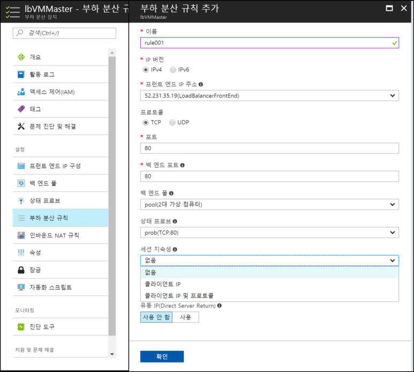Image resolution: width=414 pixels, height=372 pixels.
Task: Click the 개요 overview icon in sidebar
Action: (x=21, y=57)
